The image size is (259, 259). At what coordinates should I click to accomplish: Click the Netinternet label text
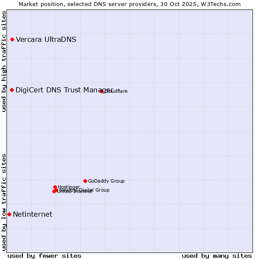33,215
